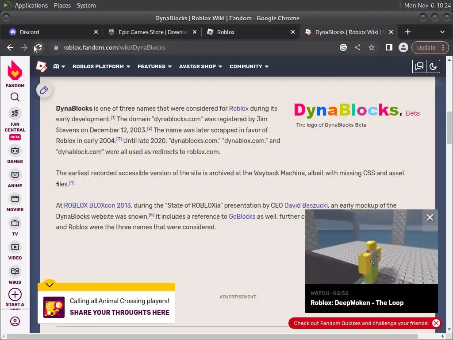This screenshot has width=453, height=340.
Task: Dismiss the Fandom Quizzes banner
Action: [x=436, y=323]
